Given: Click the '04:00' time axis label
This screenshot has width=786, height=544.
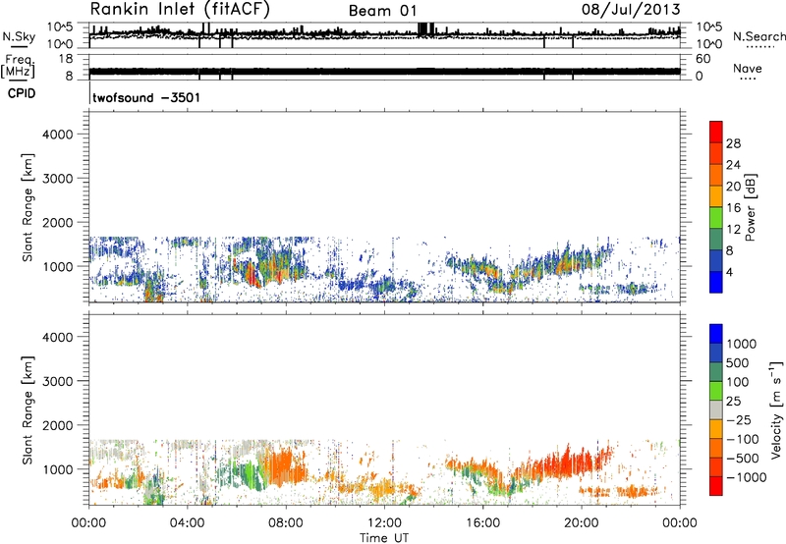Looking at the screenshot, I should click(188, 523).
